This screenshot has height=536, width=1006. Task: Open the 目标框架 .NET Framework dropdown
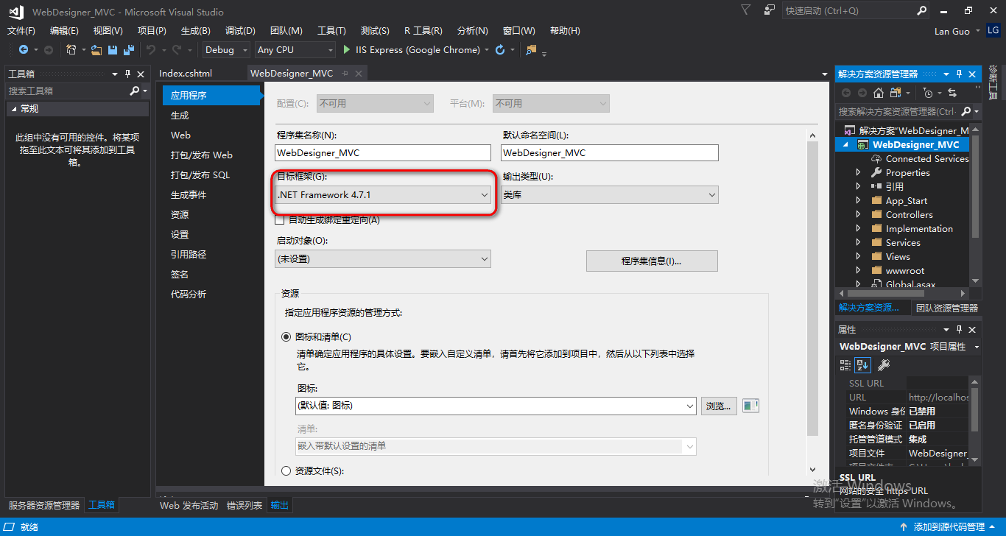click(383, 194)
